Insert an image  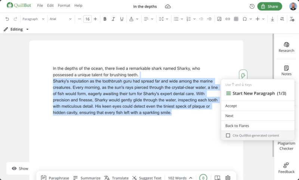(x=219, y=19)
